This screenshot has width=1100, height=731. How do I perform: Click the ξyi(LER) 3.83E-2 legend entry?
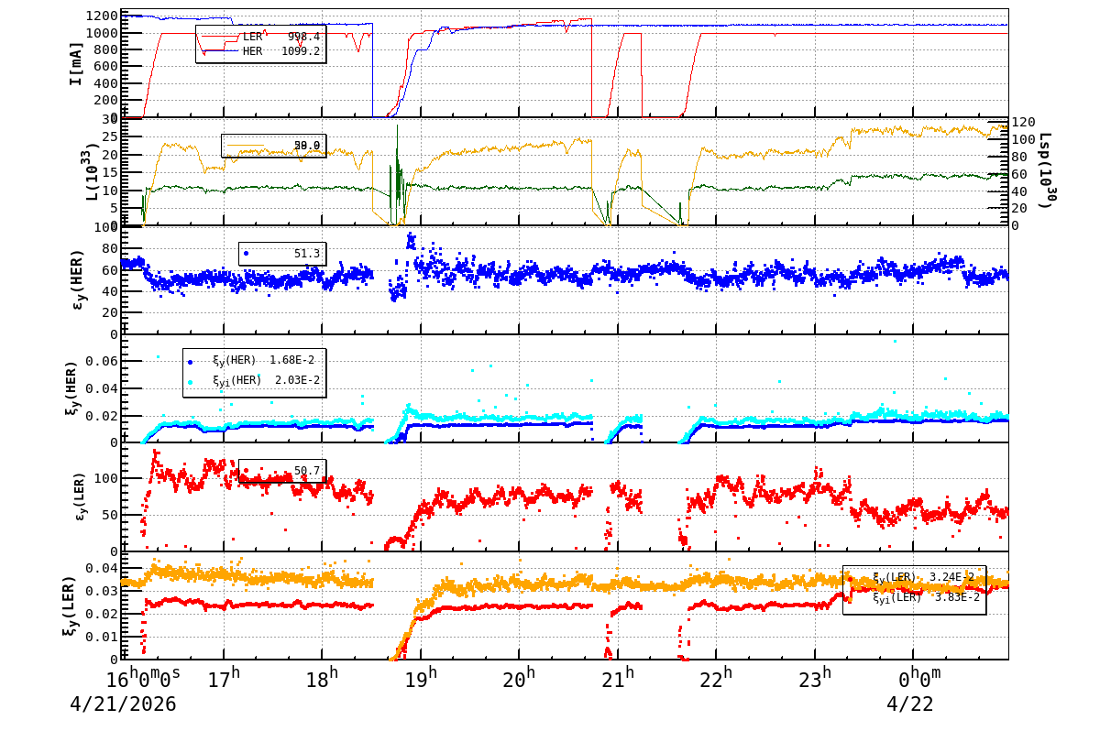(x=914, y=597)
